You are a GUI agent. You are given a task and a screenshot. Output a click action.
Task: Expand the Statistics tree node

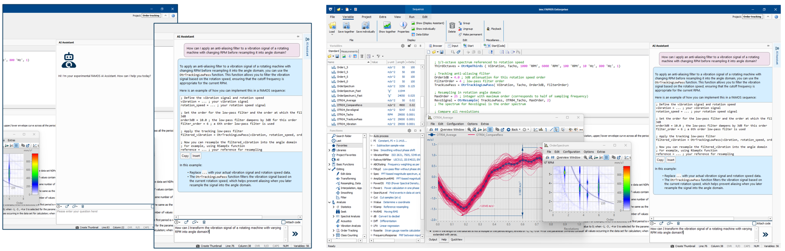[334, 207]
